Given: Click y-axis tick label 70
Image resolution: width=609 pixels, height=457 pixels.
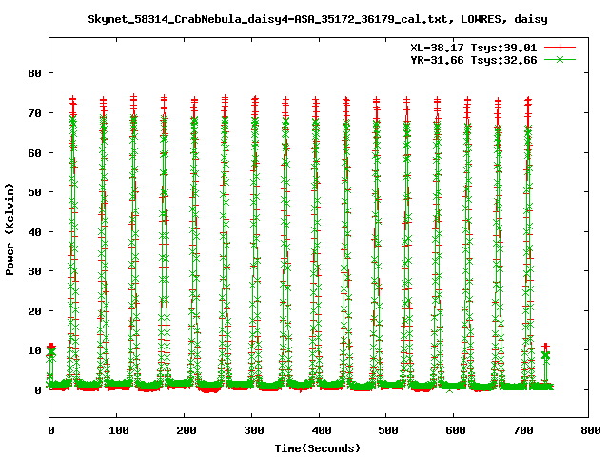Looking at the screenshot, I should [35, 113].
